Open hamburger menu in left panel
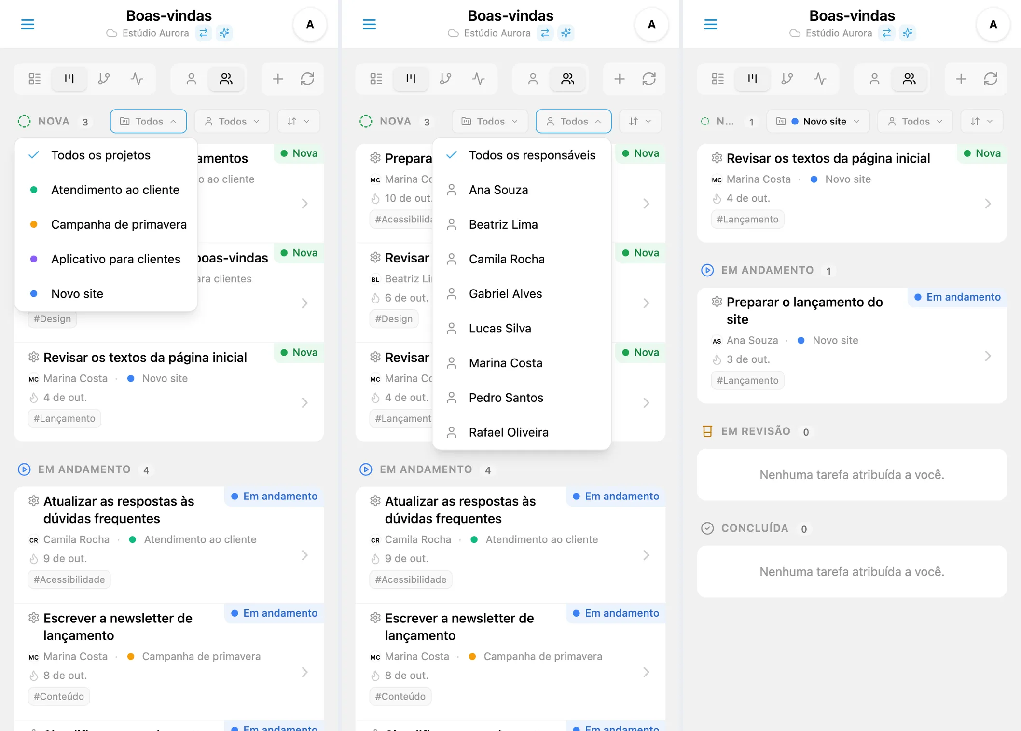The image size is (1021, 731). pos(28,24)
